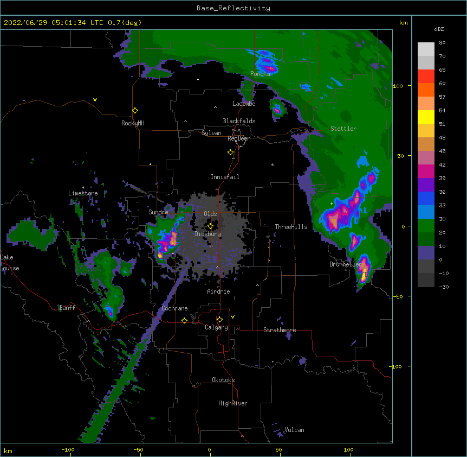467x457 pixels.
Task: Click the Blackfalds label
Action: pos(239,121)
